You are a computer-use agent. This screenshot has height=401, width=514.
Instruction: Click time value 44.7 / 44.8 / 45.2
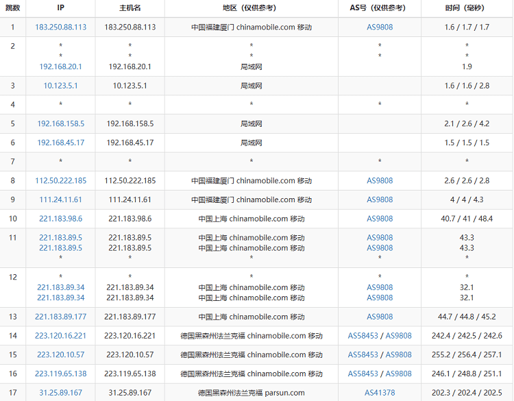(x=467, y=317)
